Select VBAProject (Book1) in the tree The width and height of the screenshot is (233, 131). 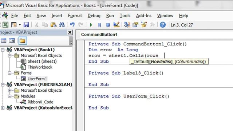[34, 50]
